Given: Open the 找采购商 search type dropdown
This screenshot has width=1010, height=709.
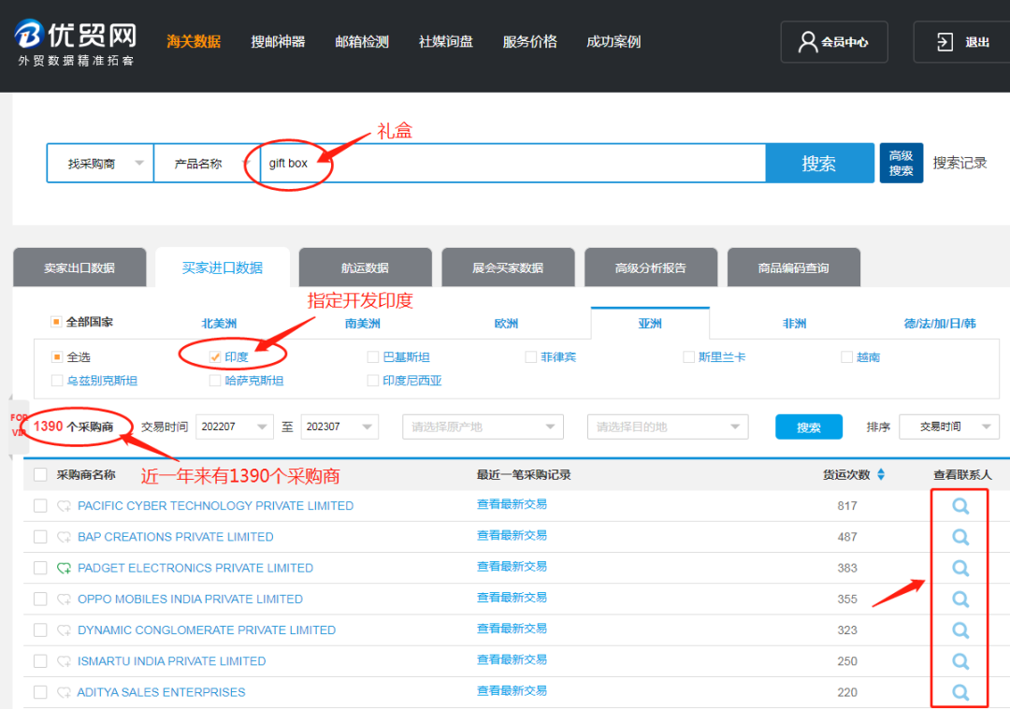Looking at the screenshot, I should [100, 163].
